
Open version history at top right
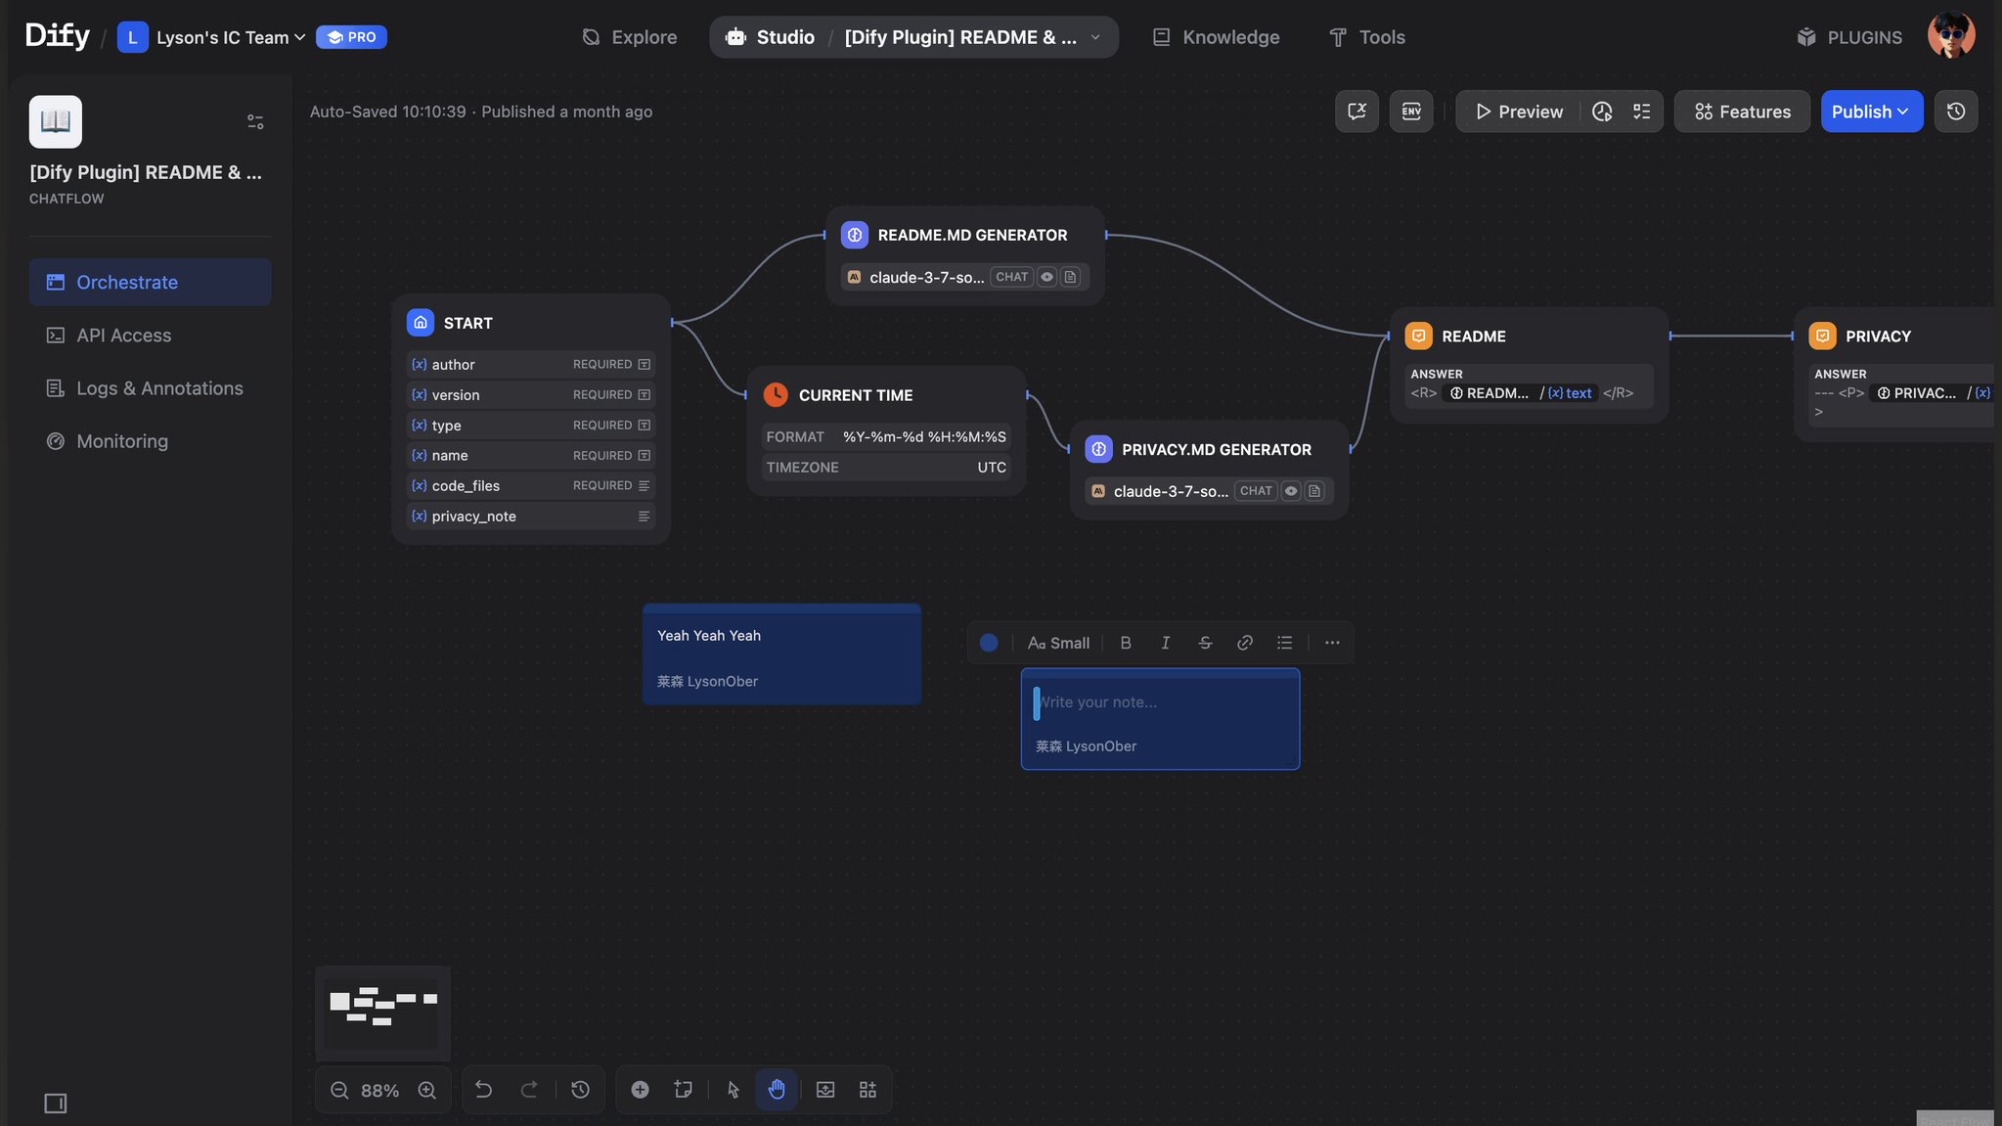point(1956,112)
